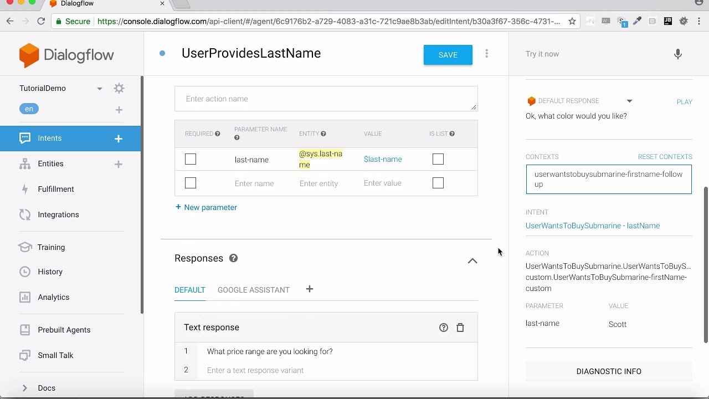Open agent settings gear icon
Viewport: 709px width, 399px height.
tap(119, 88)
